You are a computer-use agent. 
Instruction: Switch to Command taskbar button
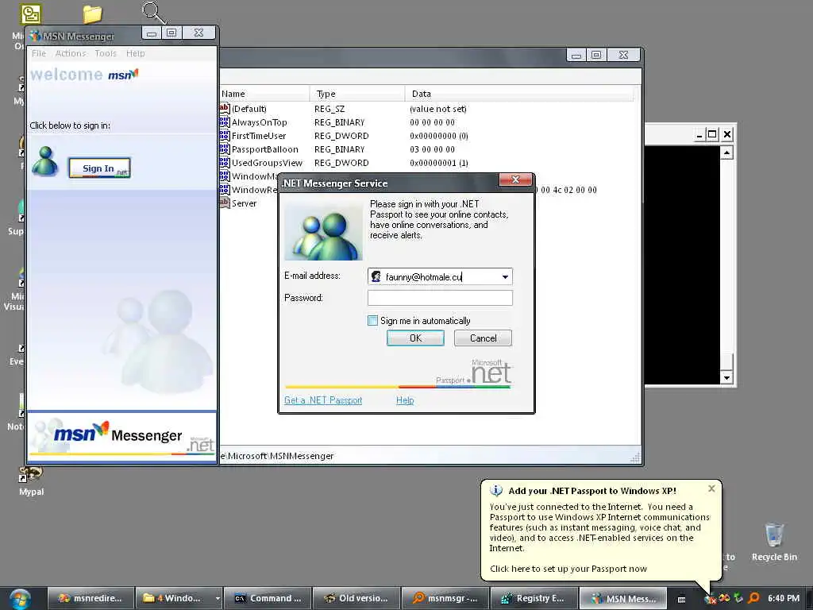[268, 598]
